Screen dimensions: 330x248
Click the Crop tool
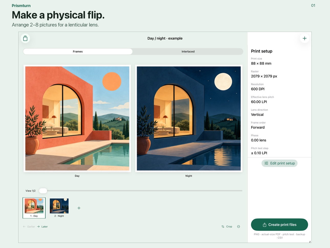[x=227, y=226]
